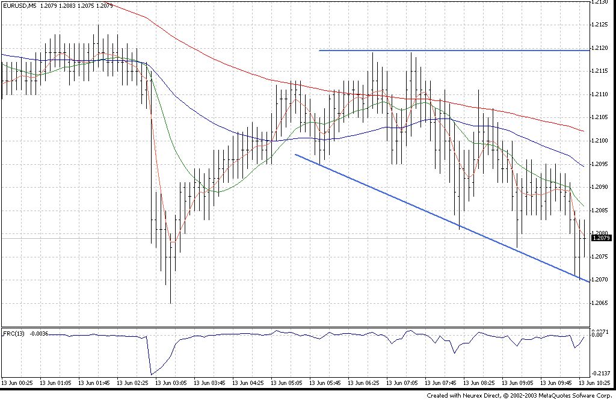Click the 13 Jun 01:05 time label
This screenshot has width=616, height=400.
(x=56, y=383)
